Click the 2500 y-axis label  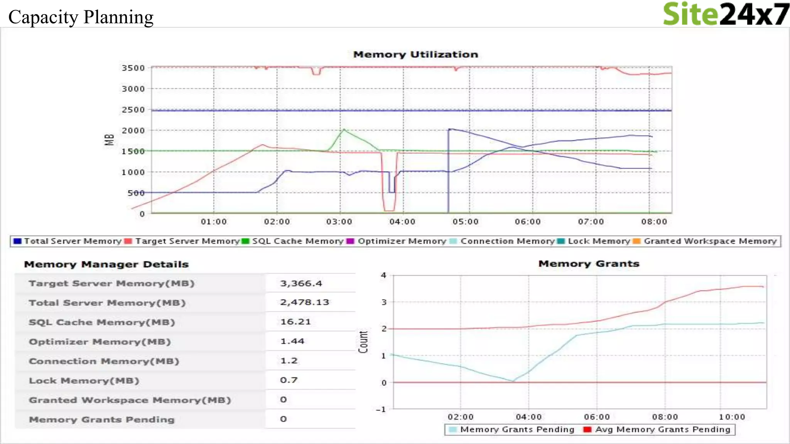tap(133, 110)
